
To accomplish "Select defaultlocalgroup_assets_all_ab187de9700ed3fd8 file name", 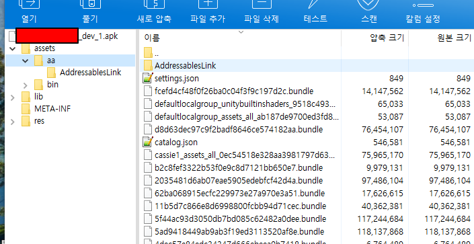I will pyautogui.click(x=246, y=116).
